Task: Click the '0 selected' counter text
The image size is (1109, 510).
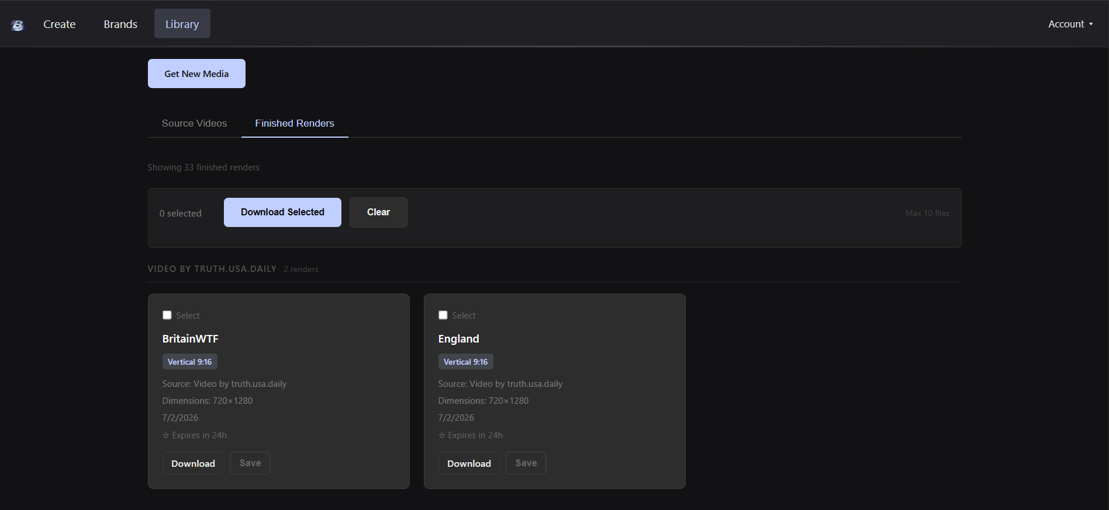Action: pos(181,214)
